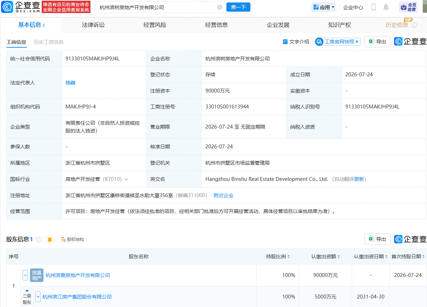Viewport: 427px width, 307px height.
Task: Click the 会员续费 membership icon
Action: (x=408, y=7)
